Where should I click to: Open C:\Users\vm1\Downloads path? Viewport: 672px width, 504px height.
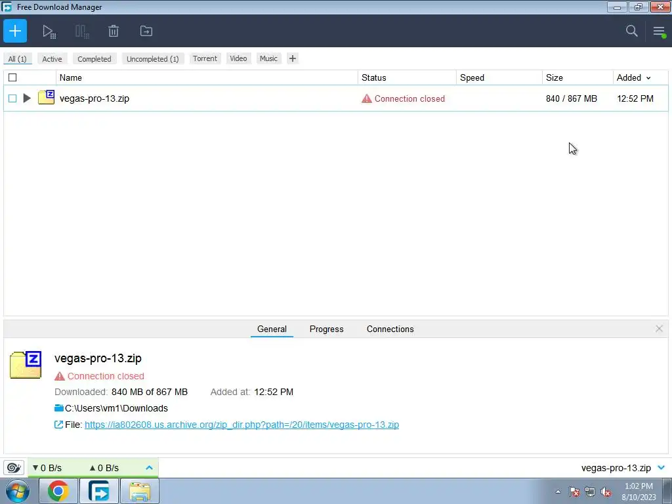[116, 408]
